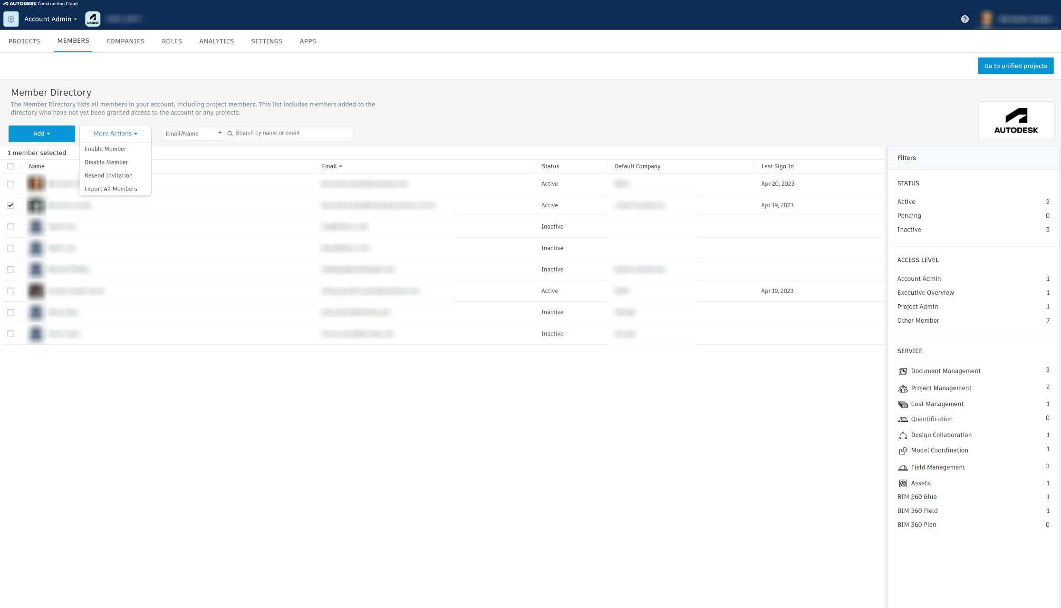
Task: Select Export All Members from the menu
Action: pos(110,189)
